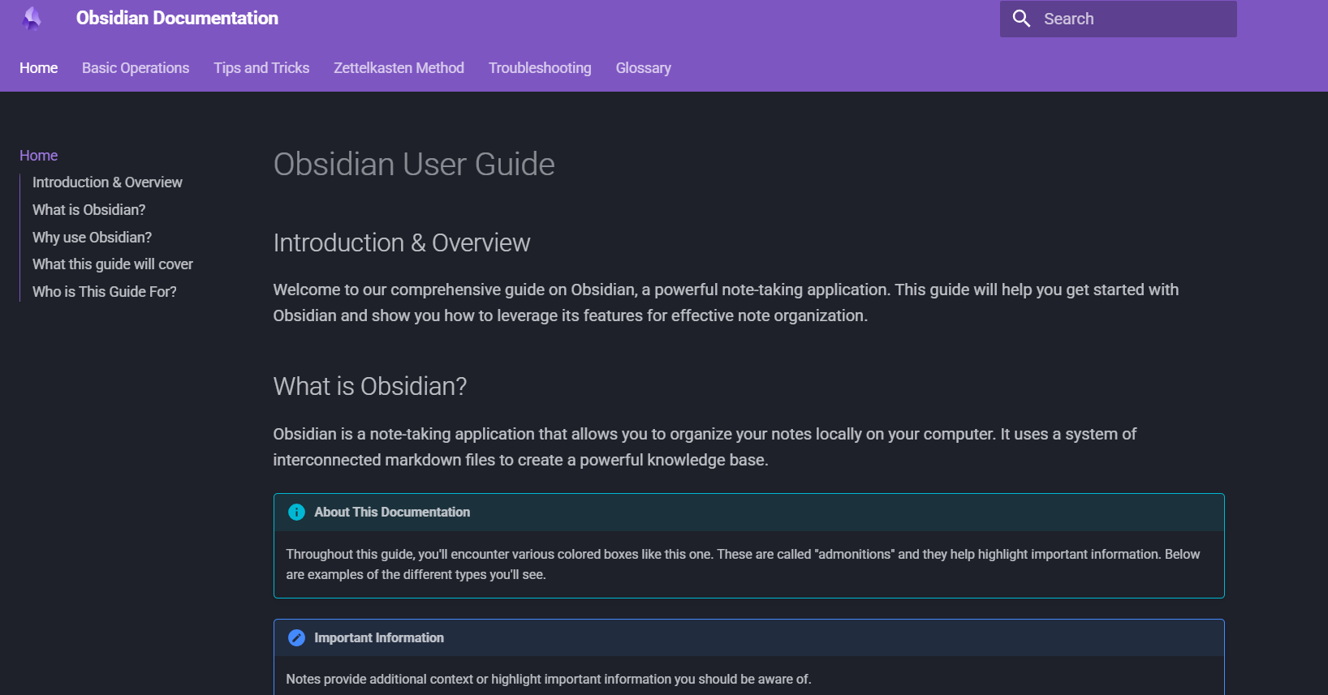Jump to Introduction & Overview sidebar link
Viewport: 1328px width, 695px height.
pyautogui.click(x=107, y=182)
